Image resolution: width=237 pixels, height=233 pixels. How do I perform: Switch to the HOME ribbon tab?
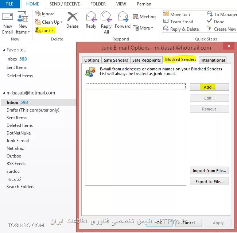tap(33, 4)
